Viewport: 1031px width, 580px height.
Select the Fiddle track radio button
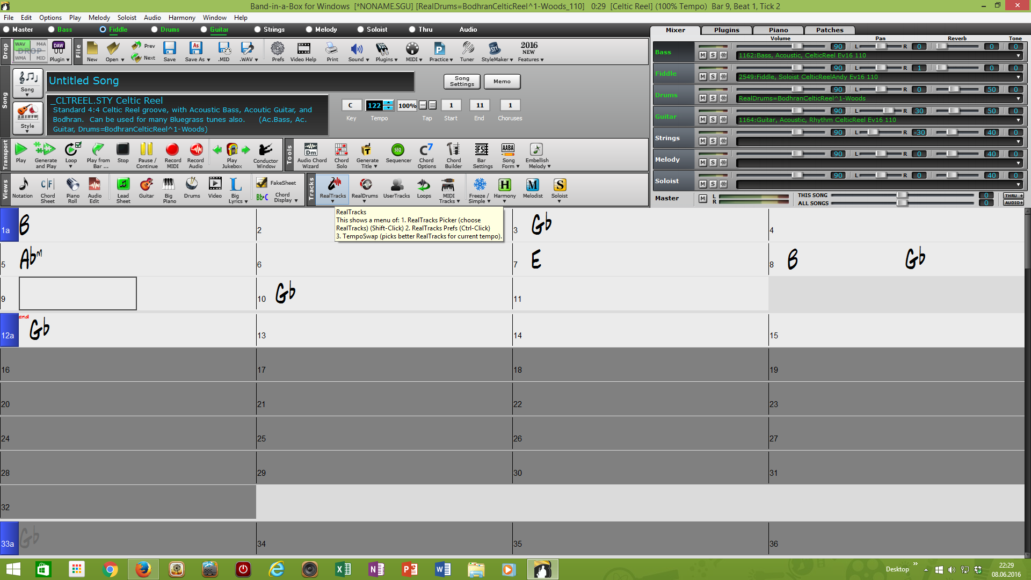point(103,30)
